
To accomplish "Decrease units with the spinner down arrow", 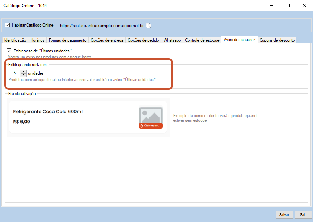I will pyautogui.click(x=23, y=75).
